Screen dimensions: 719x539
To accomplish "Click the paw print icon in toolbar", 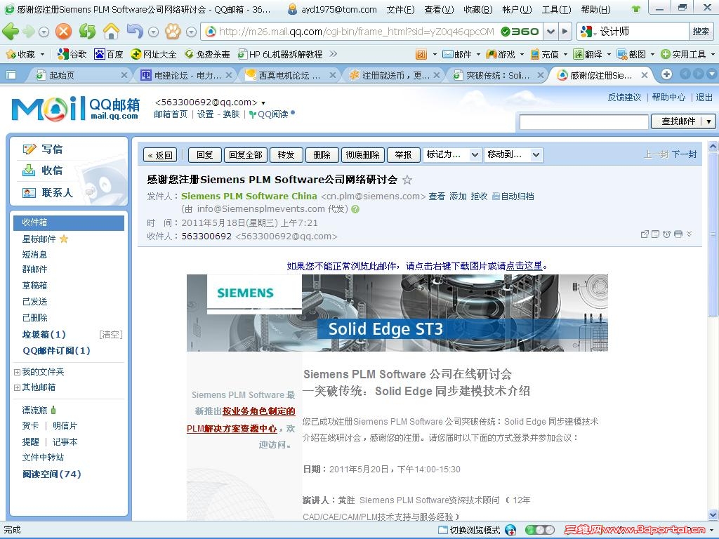I will pyautogui.click(x=173, y=32).
